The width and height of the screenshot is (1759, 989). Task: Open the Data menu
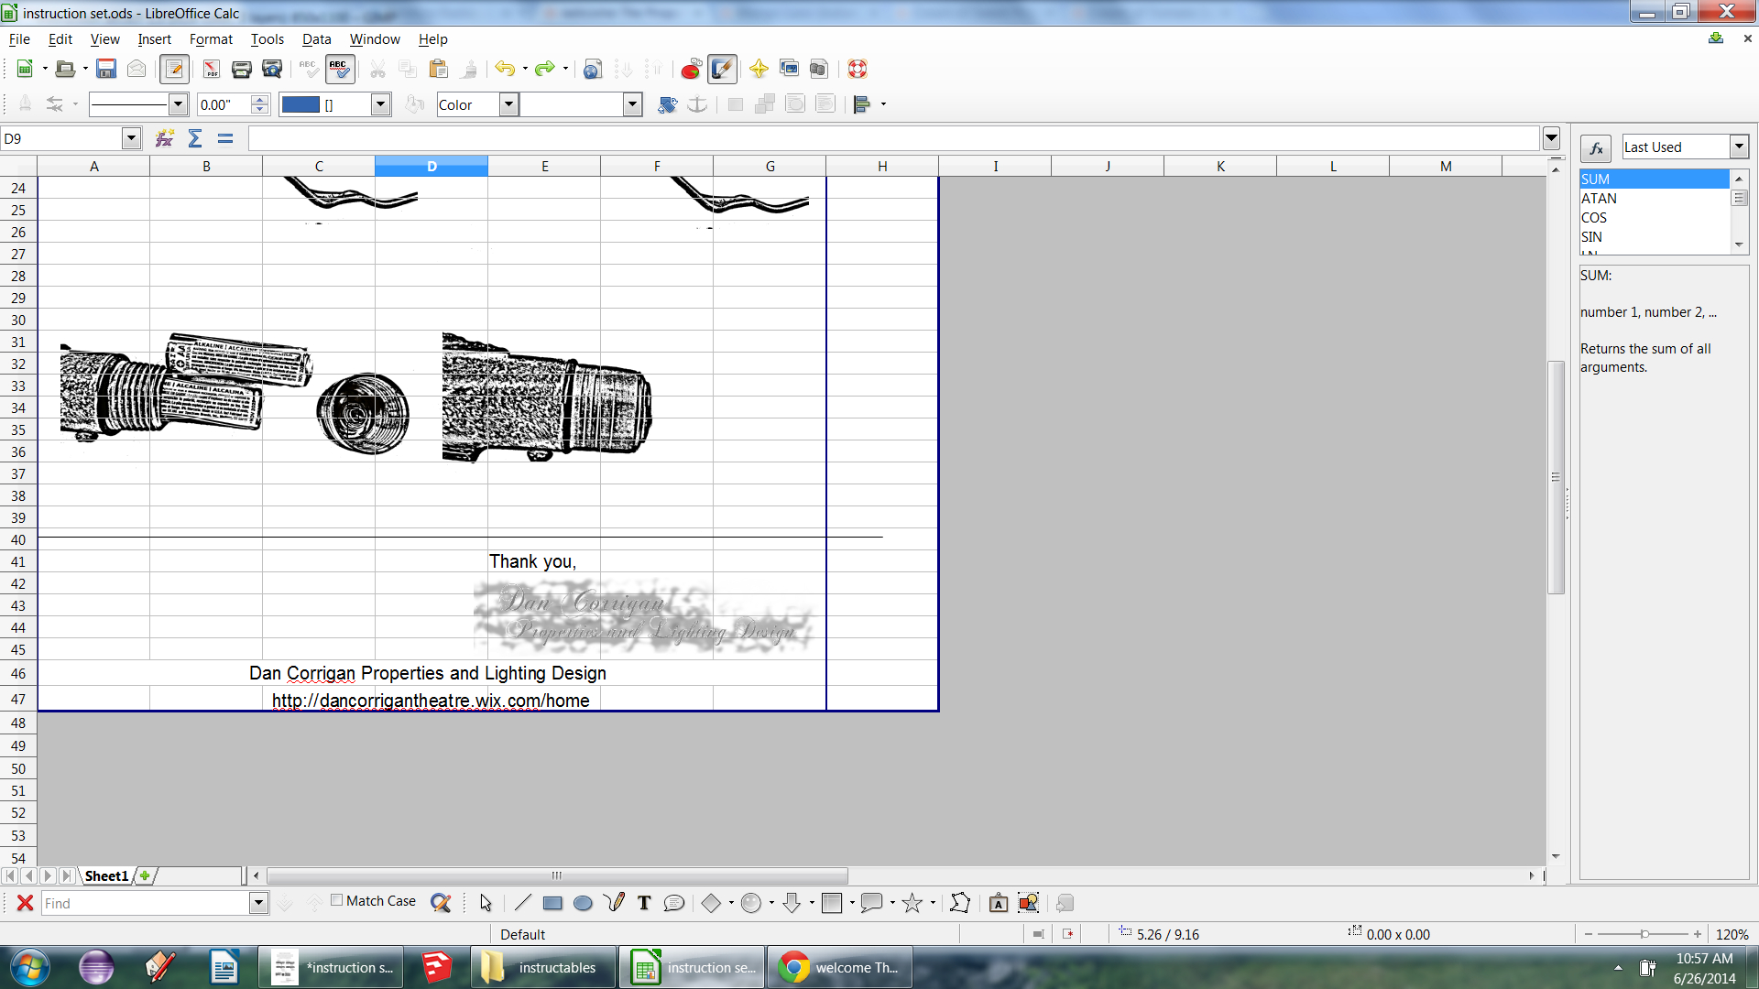(316, 39)
